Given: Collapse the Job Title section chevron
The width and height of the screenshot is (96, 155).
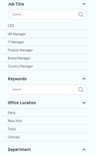Looking at the screenshot, I should pyautogui.click(x=84, y=4).
